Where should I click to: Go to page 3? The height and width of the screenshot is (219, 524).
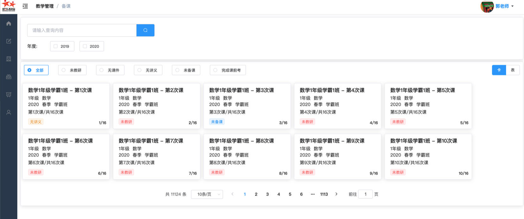tap(267, 194)
